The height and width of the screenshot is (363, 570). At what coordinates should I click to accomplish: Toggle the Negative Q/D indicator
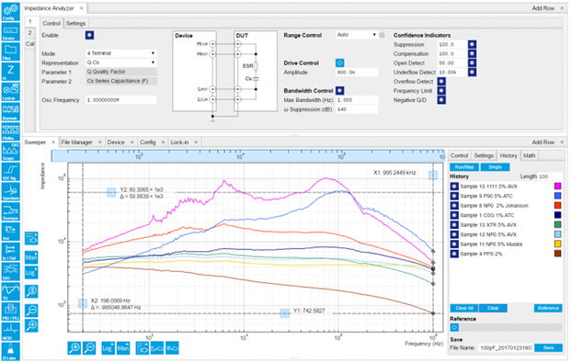[441, 100]
